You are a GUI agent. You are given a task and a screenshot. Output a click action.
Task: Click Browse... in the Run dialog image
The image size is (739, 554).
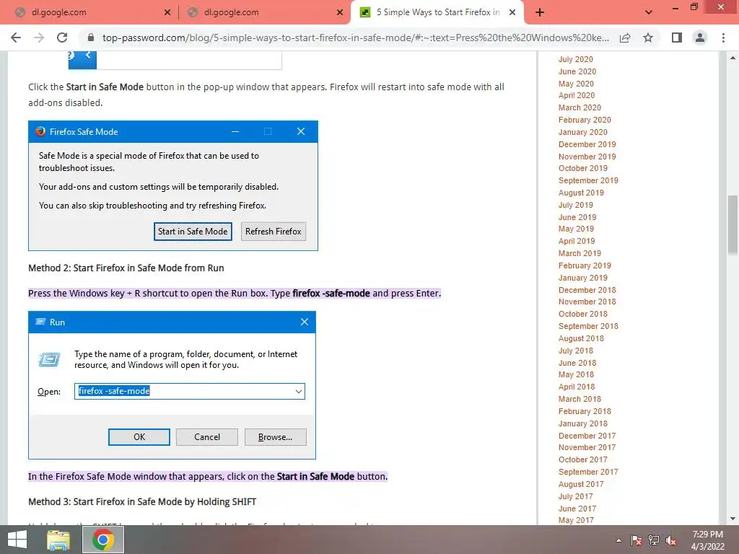pos(275,436)
